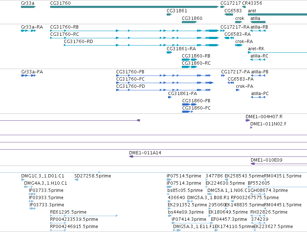307x232 pixels.
Task: Click transcript aret-RK
Action: point(256,49)
